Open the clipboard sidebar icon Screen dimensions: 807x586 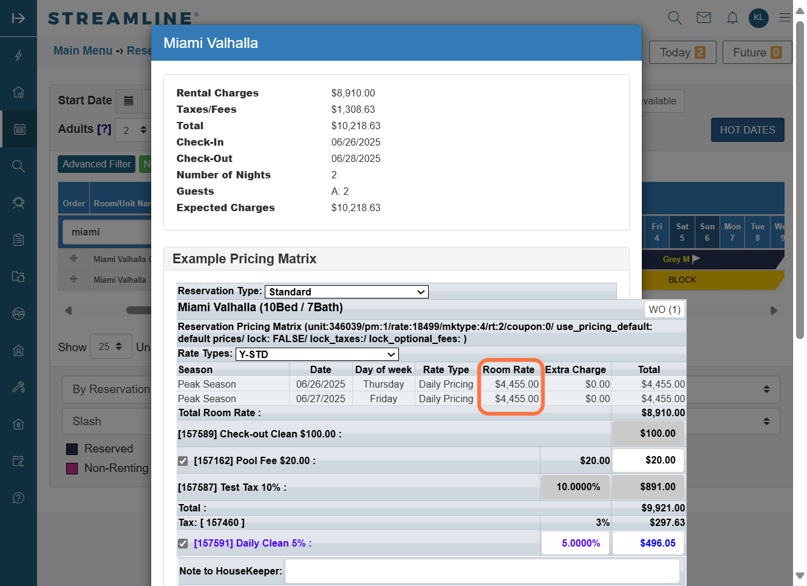pos(18,240)
